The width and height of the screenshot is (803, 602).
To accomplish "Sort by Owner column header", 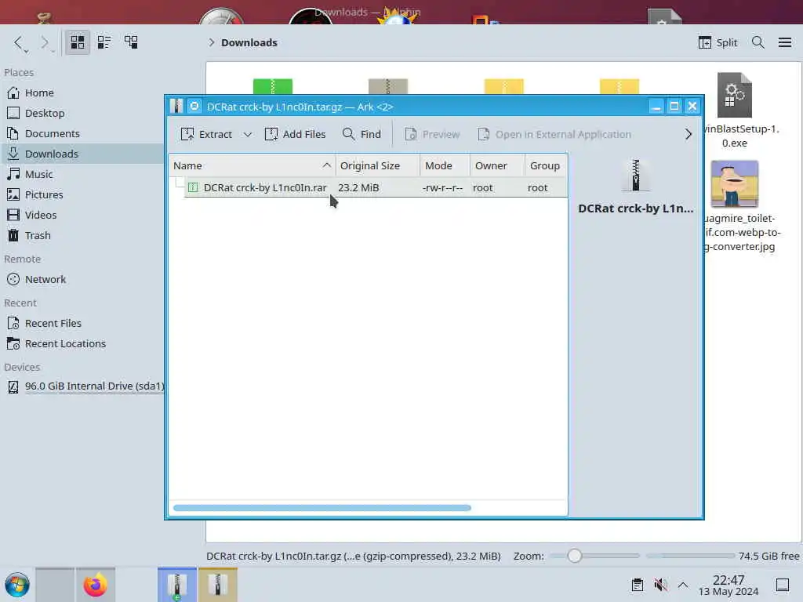I will click(x=497, y=166).
